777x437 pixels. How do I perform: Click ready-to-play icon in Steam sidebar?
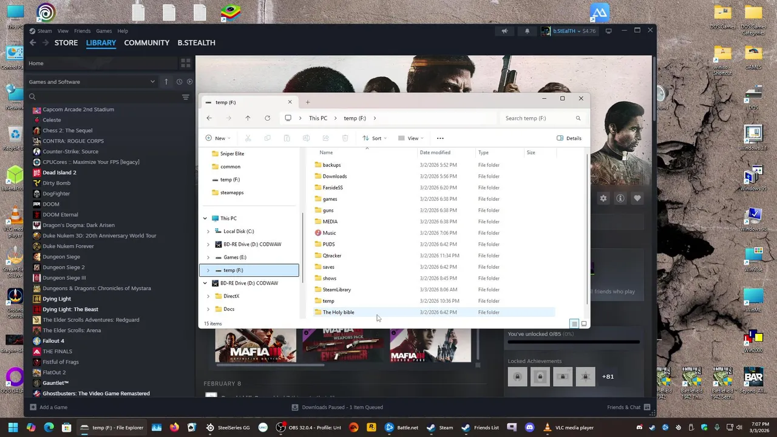point(190,81)
